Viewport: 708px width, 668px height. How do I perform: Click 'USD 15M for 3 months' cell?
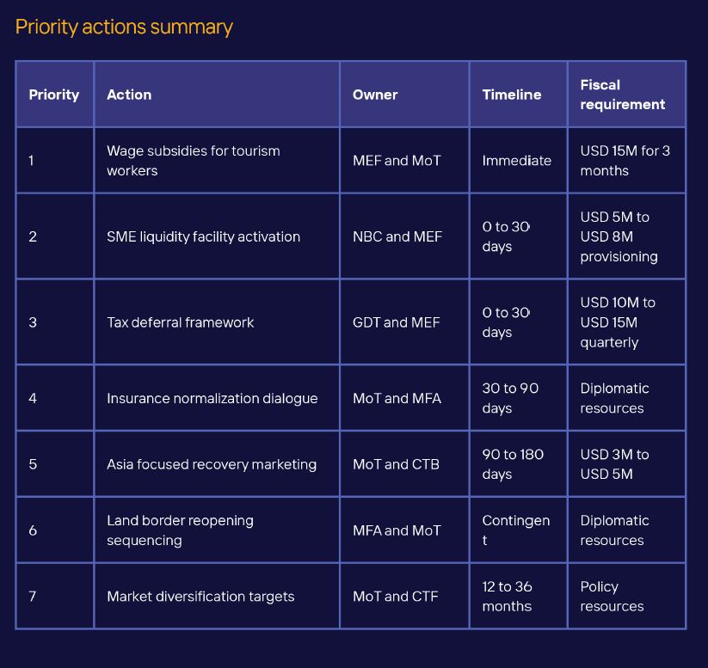click(x=625, y=161)
